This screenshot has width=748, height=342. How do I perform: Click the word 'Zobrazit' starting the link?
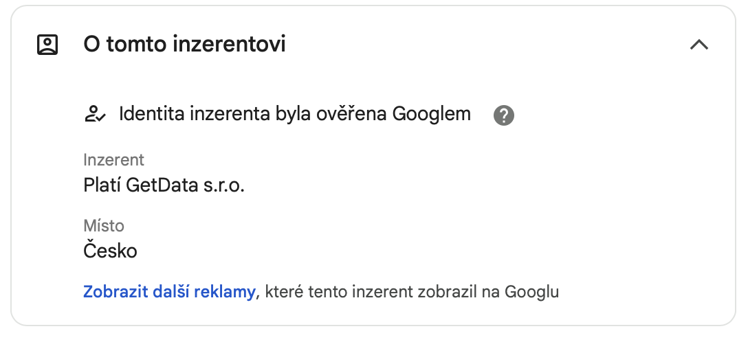coord(115,291)
